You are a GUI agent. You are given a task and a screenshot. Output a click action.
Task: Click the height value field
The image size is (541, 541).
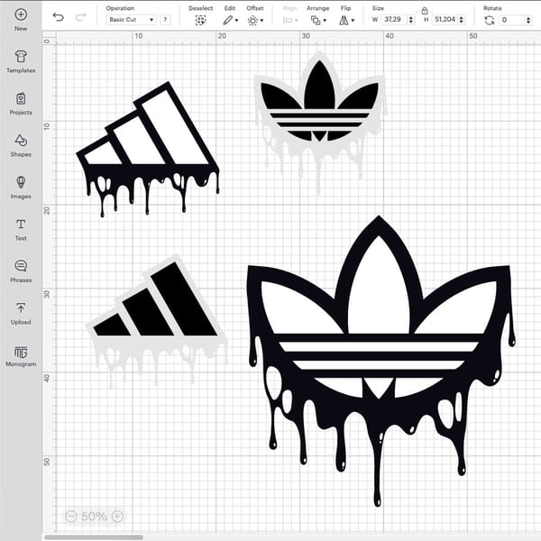pos(445,20)
